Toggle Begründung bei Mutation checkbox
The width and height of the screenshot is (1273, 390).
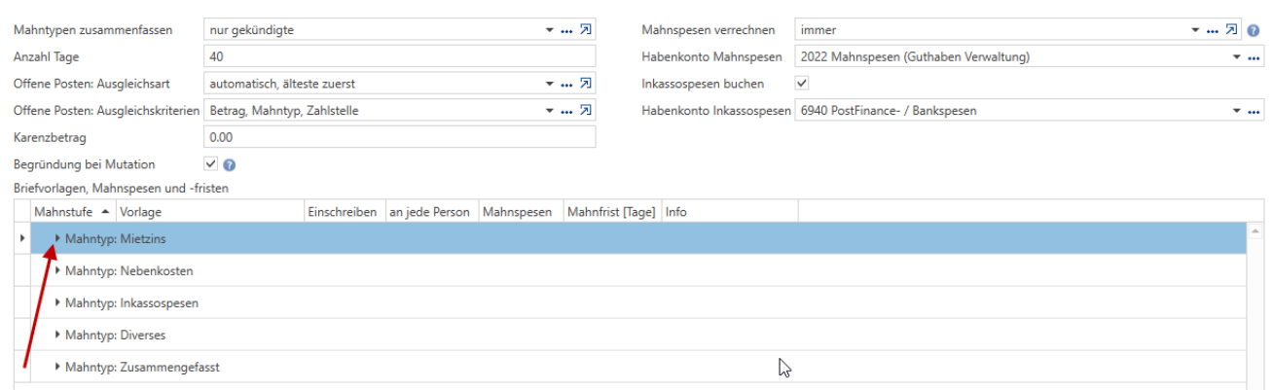(x=211, y=164)
